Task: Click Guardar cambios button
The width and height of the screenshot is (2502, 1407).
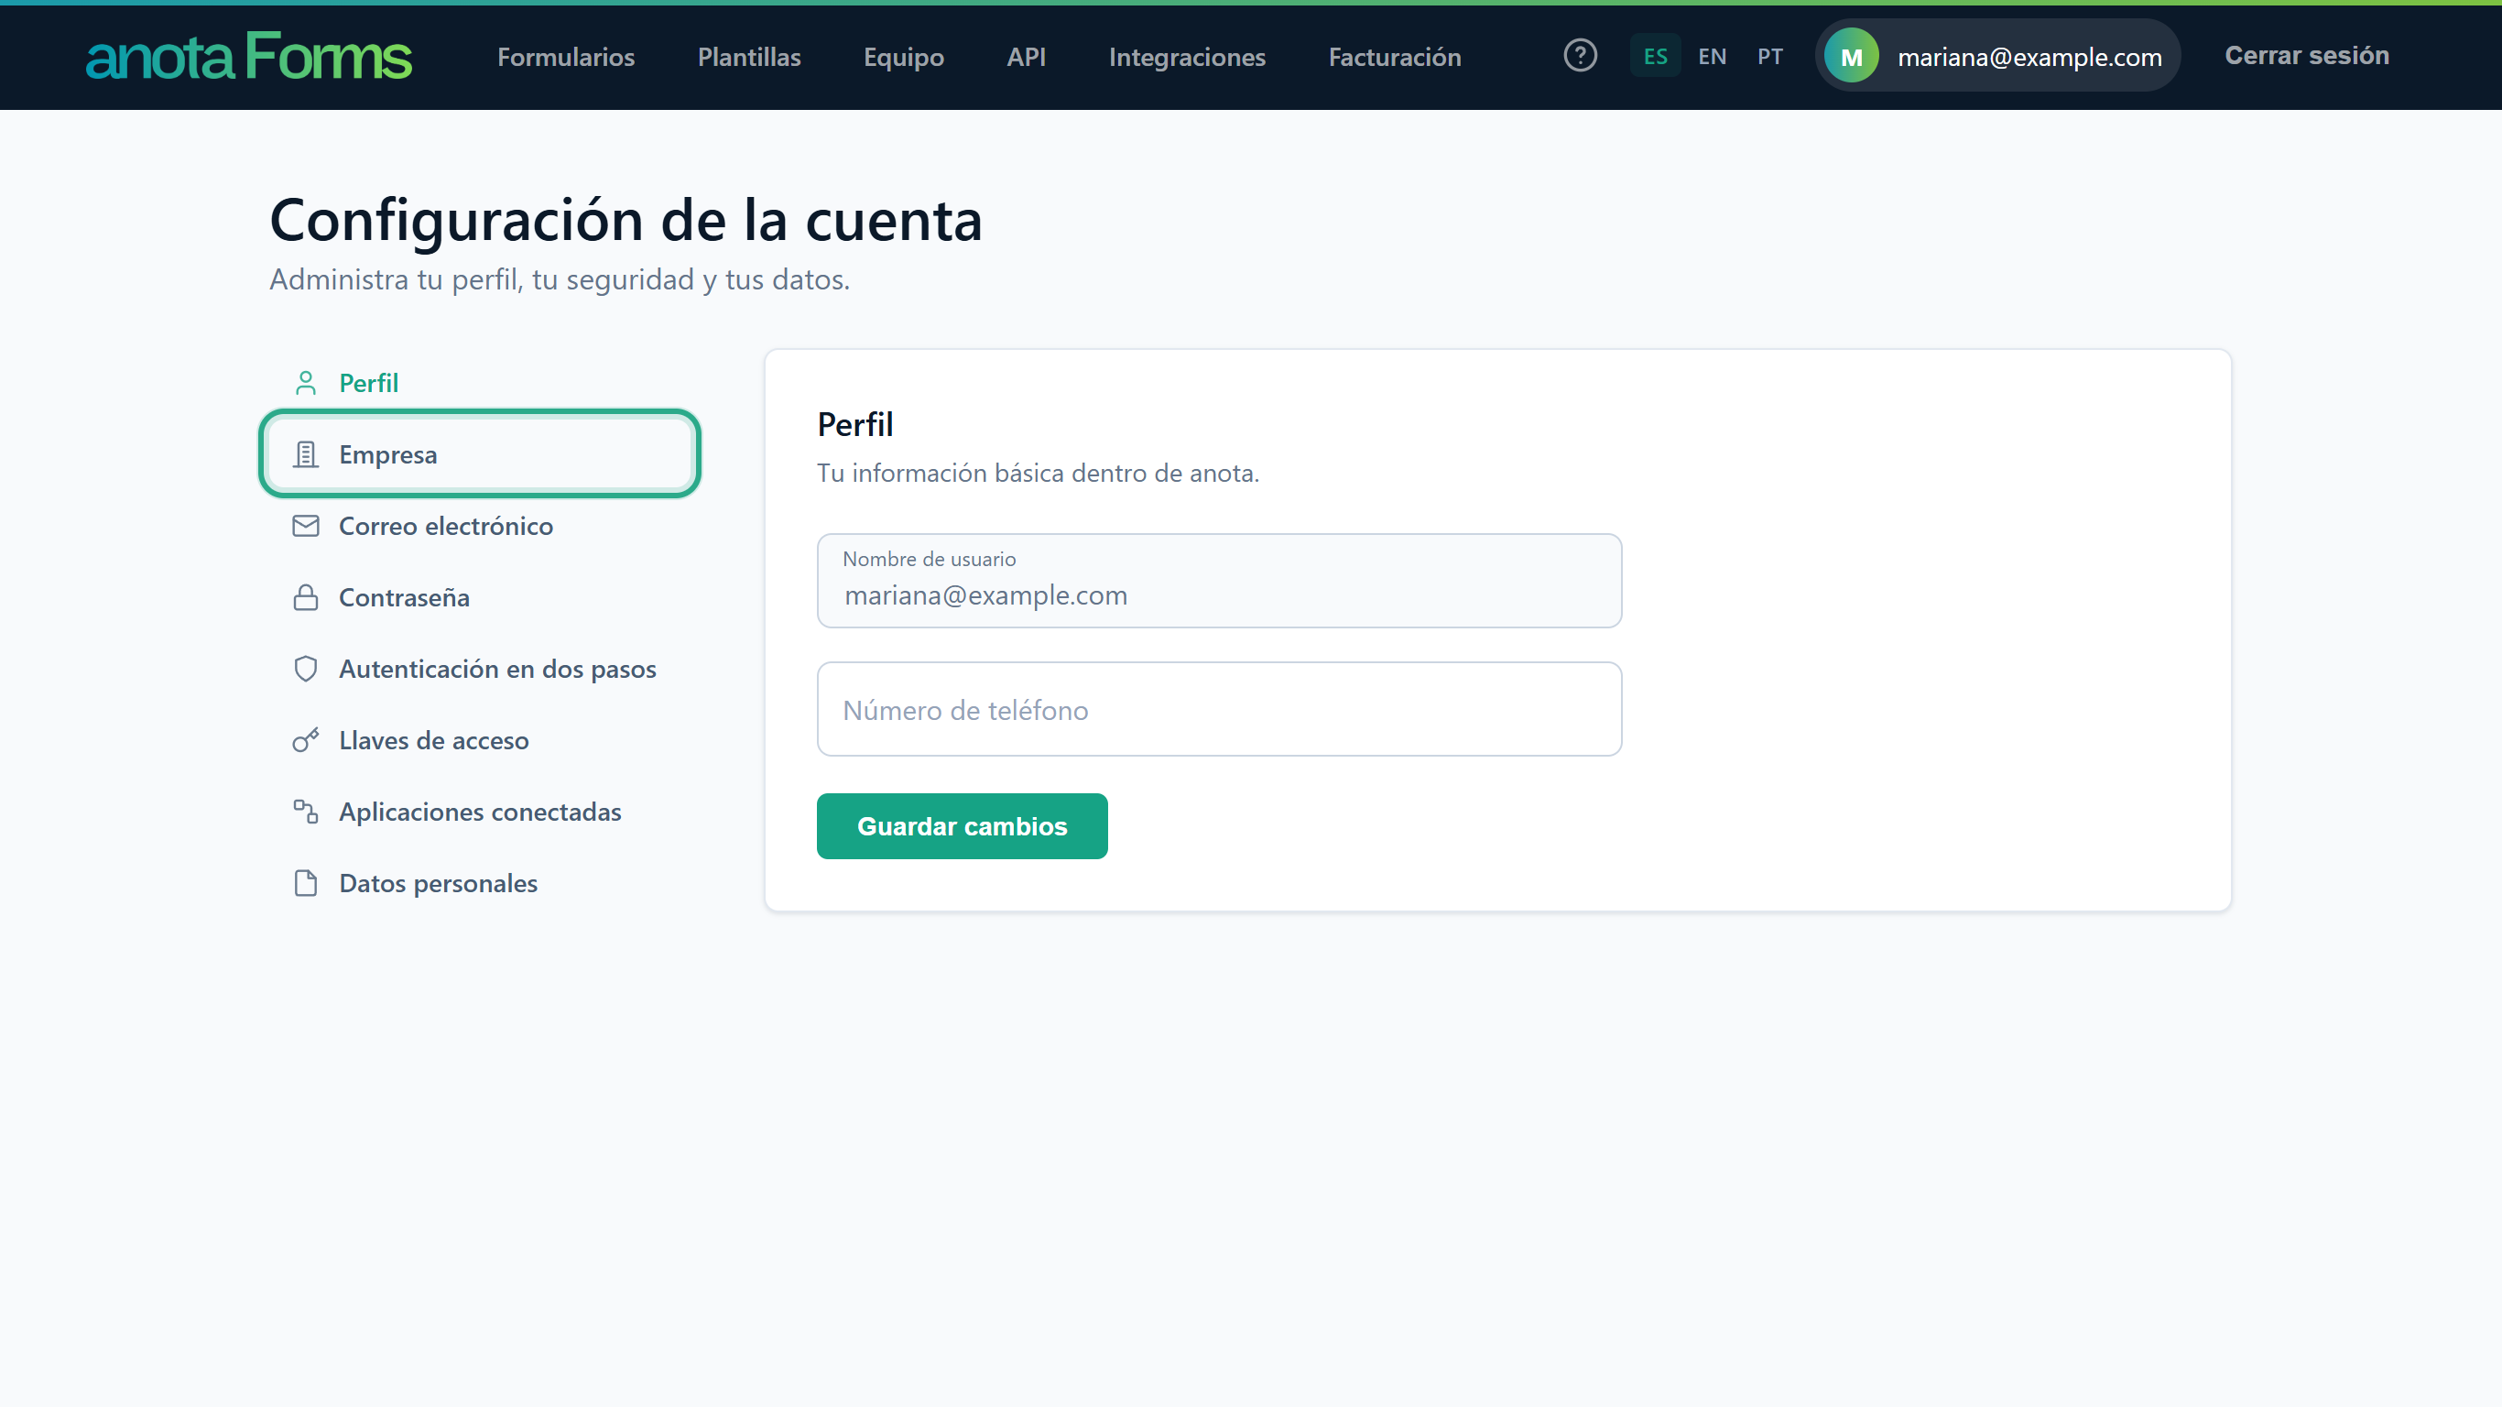Action: 962,825
